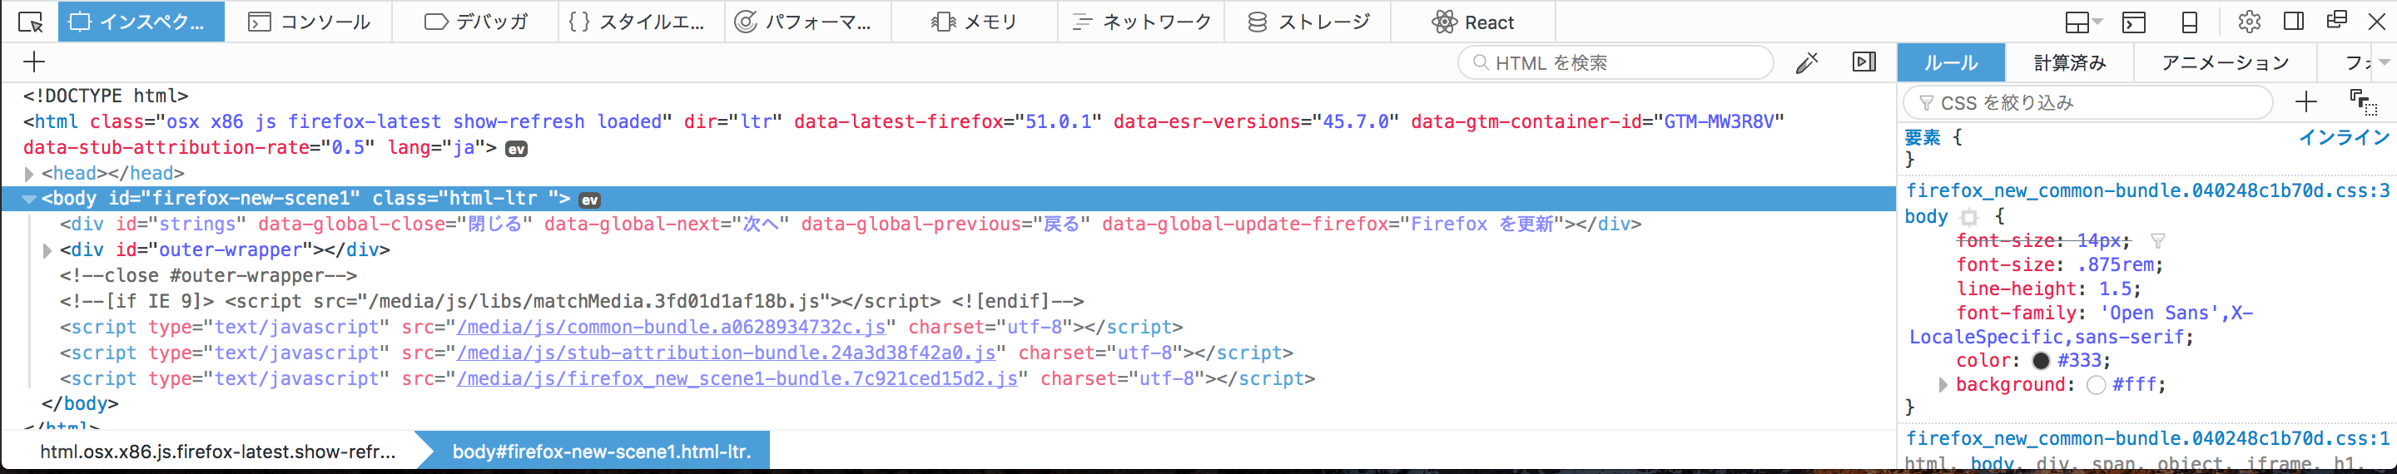Screen dimensions: 2397x474
Task: Open the common-bundle.a0628934732c.js link
Action: (x=671, y=327)
